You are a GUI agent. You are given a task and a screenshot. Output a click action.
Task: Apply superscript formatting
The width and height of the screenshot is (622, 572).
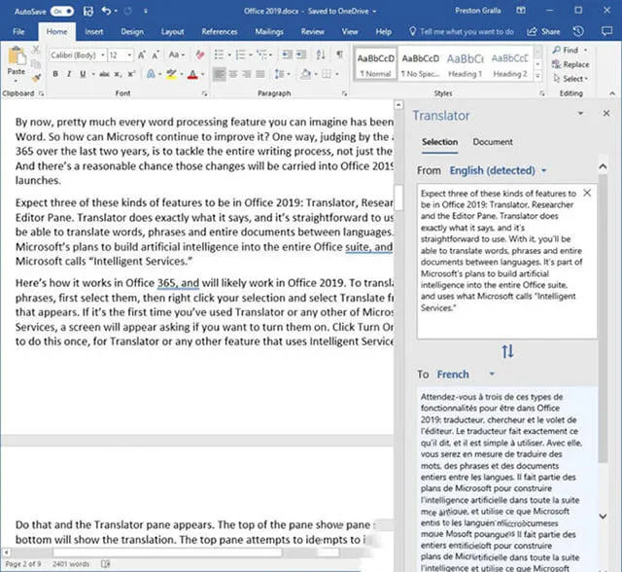coord(132,74)
